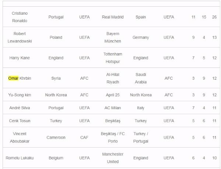Click the Syria nationality cell

pos(56,78)
